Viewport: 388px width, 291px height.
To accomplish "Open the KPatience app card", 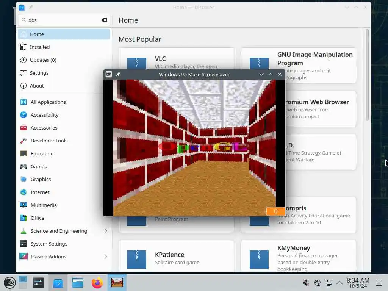I will 176,257.
